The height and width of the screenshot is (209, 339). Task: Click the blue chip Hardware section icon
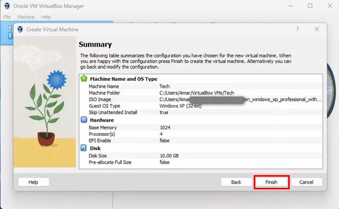[x=84, y=119]
